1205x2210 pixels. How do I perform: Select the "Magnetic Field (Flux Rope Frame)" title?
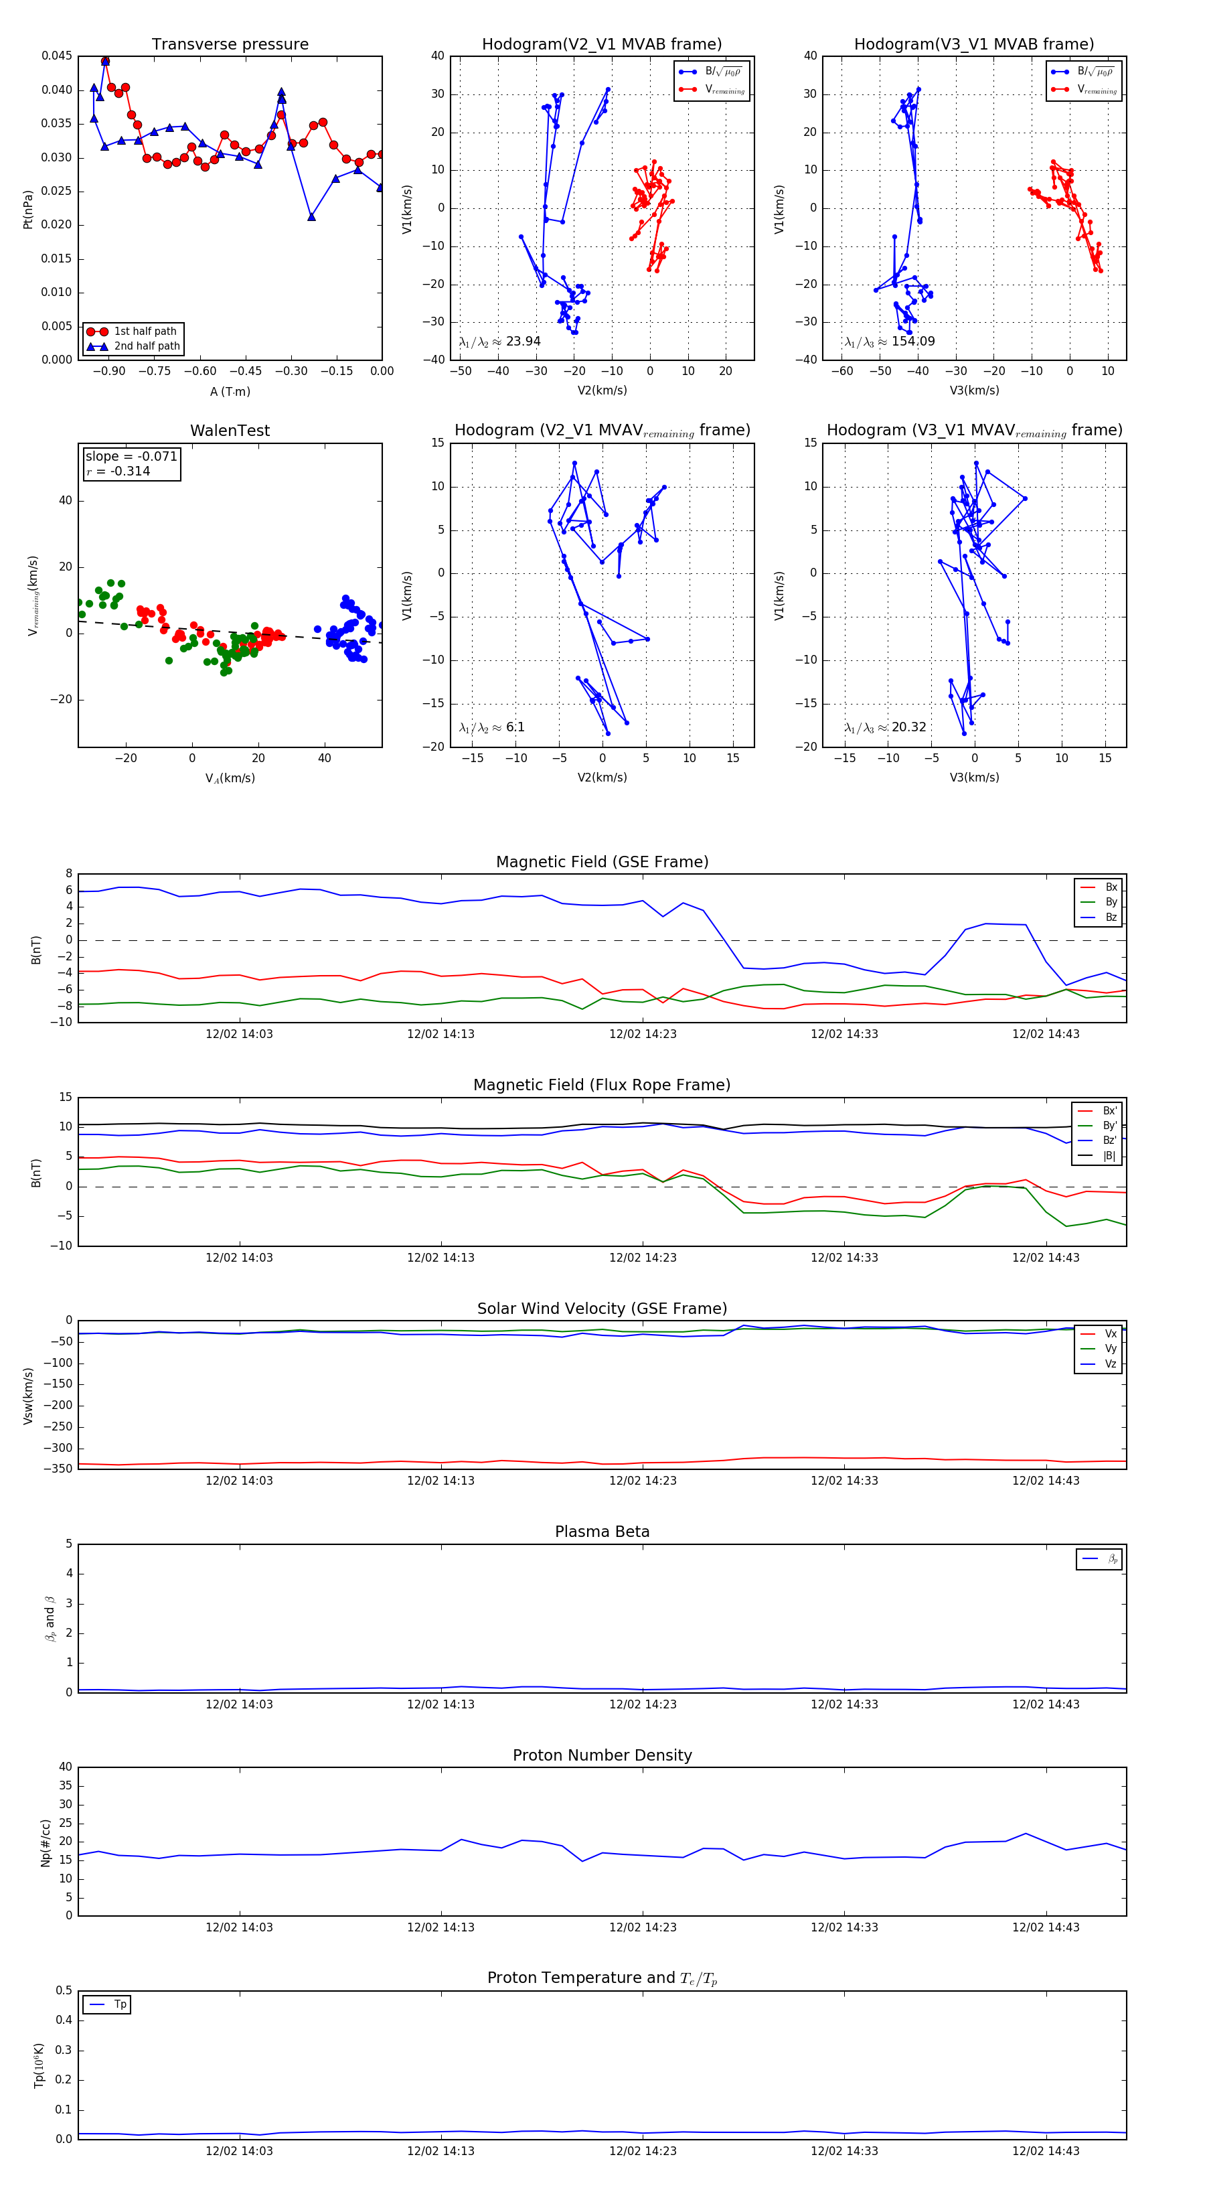pos(602,1086)
